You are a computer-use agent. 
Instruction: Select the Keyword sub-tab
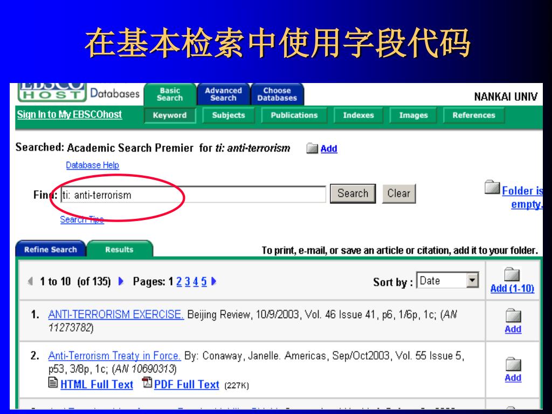click(170, 115)
